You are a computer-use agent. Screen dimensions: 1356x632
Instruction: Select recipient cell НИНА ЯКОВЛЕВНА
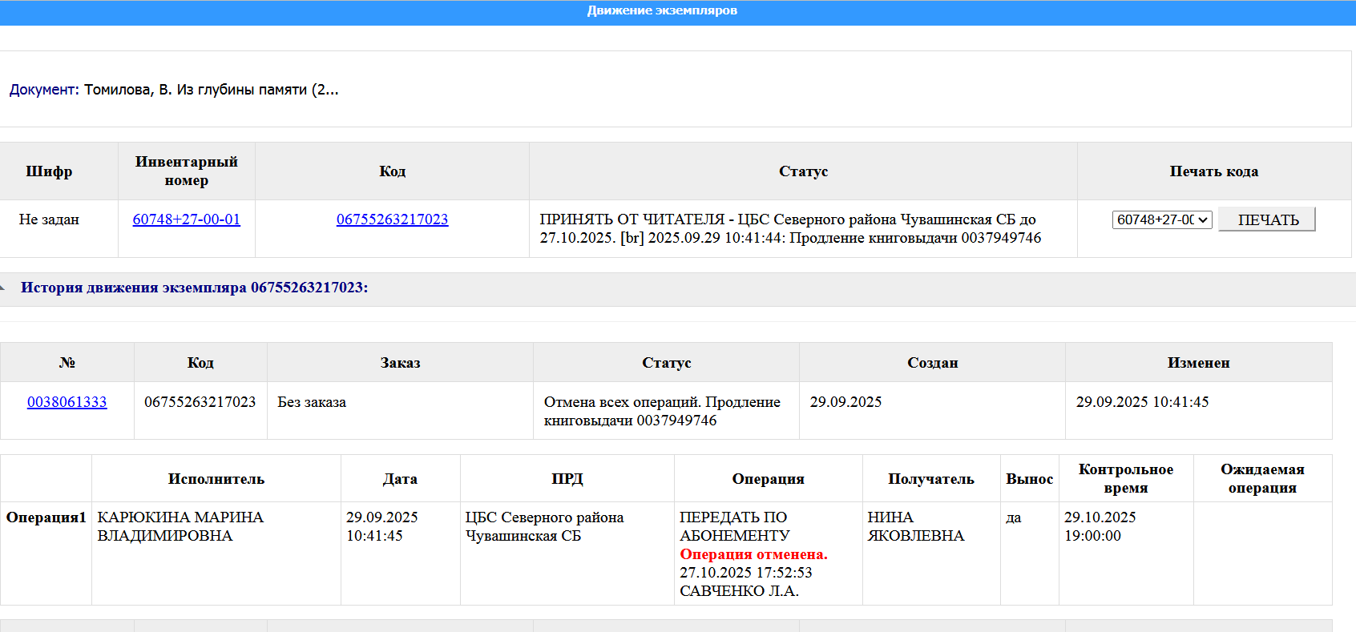coord(915,526)
